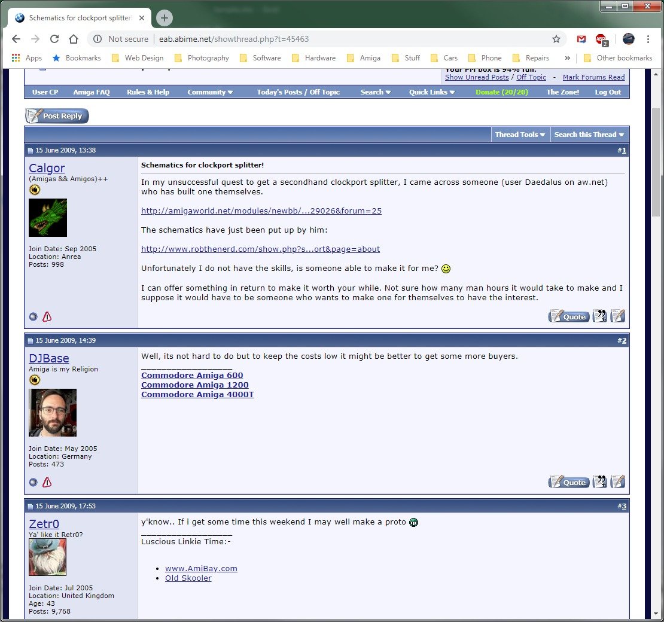Click Zetr0's avatar thumbnail

tap(47, 557)
